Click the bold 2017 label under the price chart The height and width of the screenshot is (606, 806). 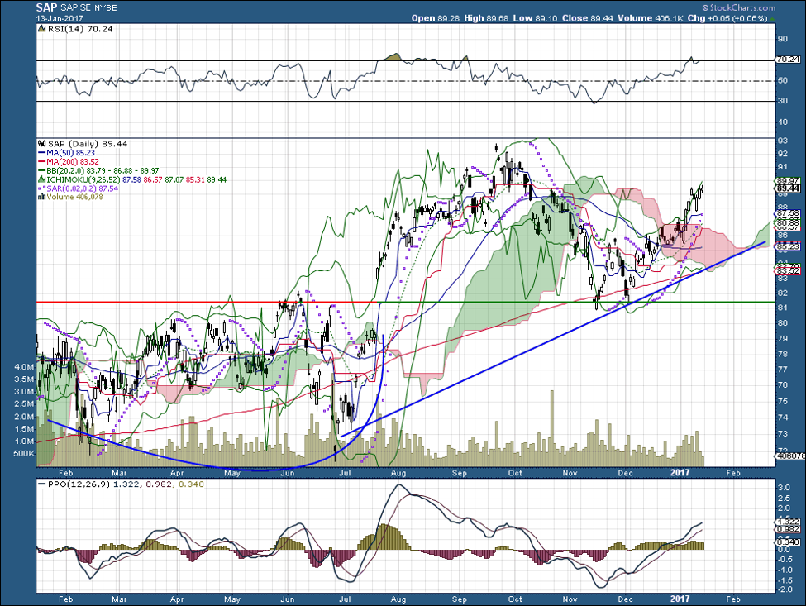(x=680, y=472)
